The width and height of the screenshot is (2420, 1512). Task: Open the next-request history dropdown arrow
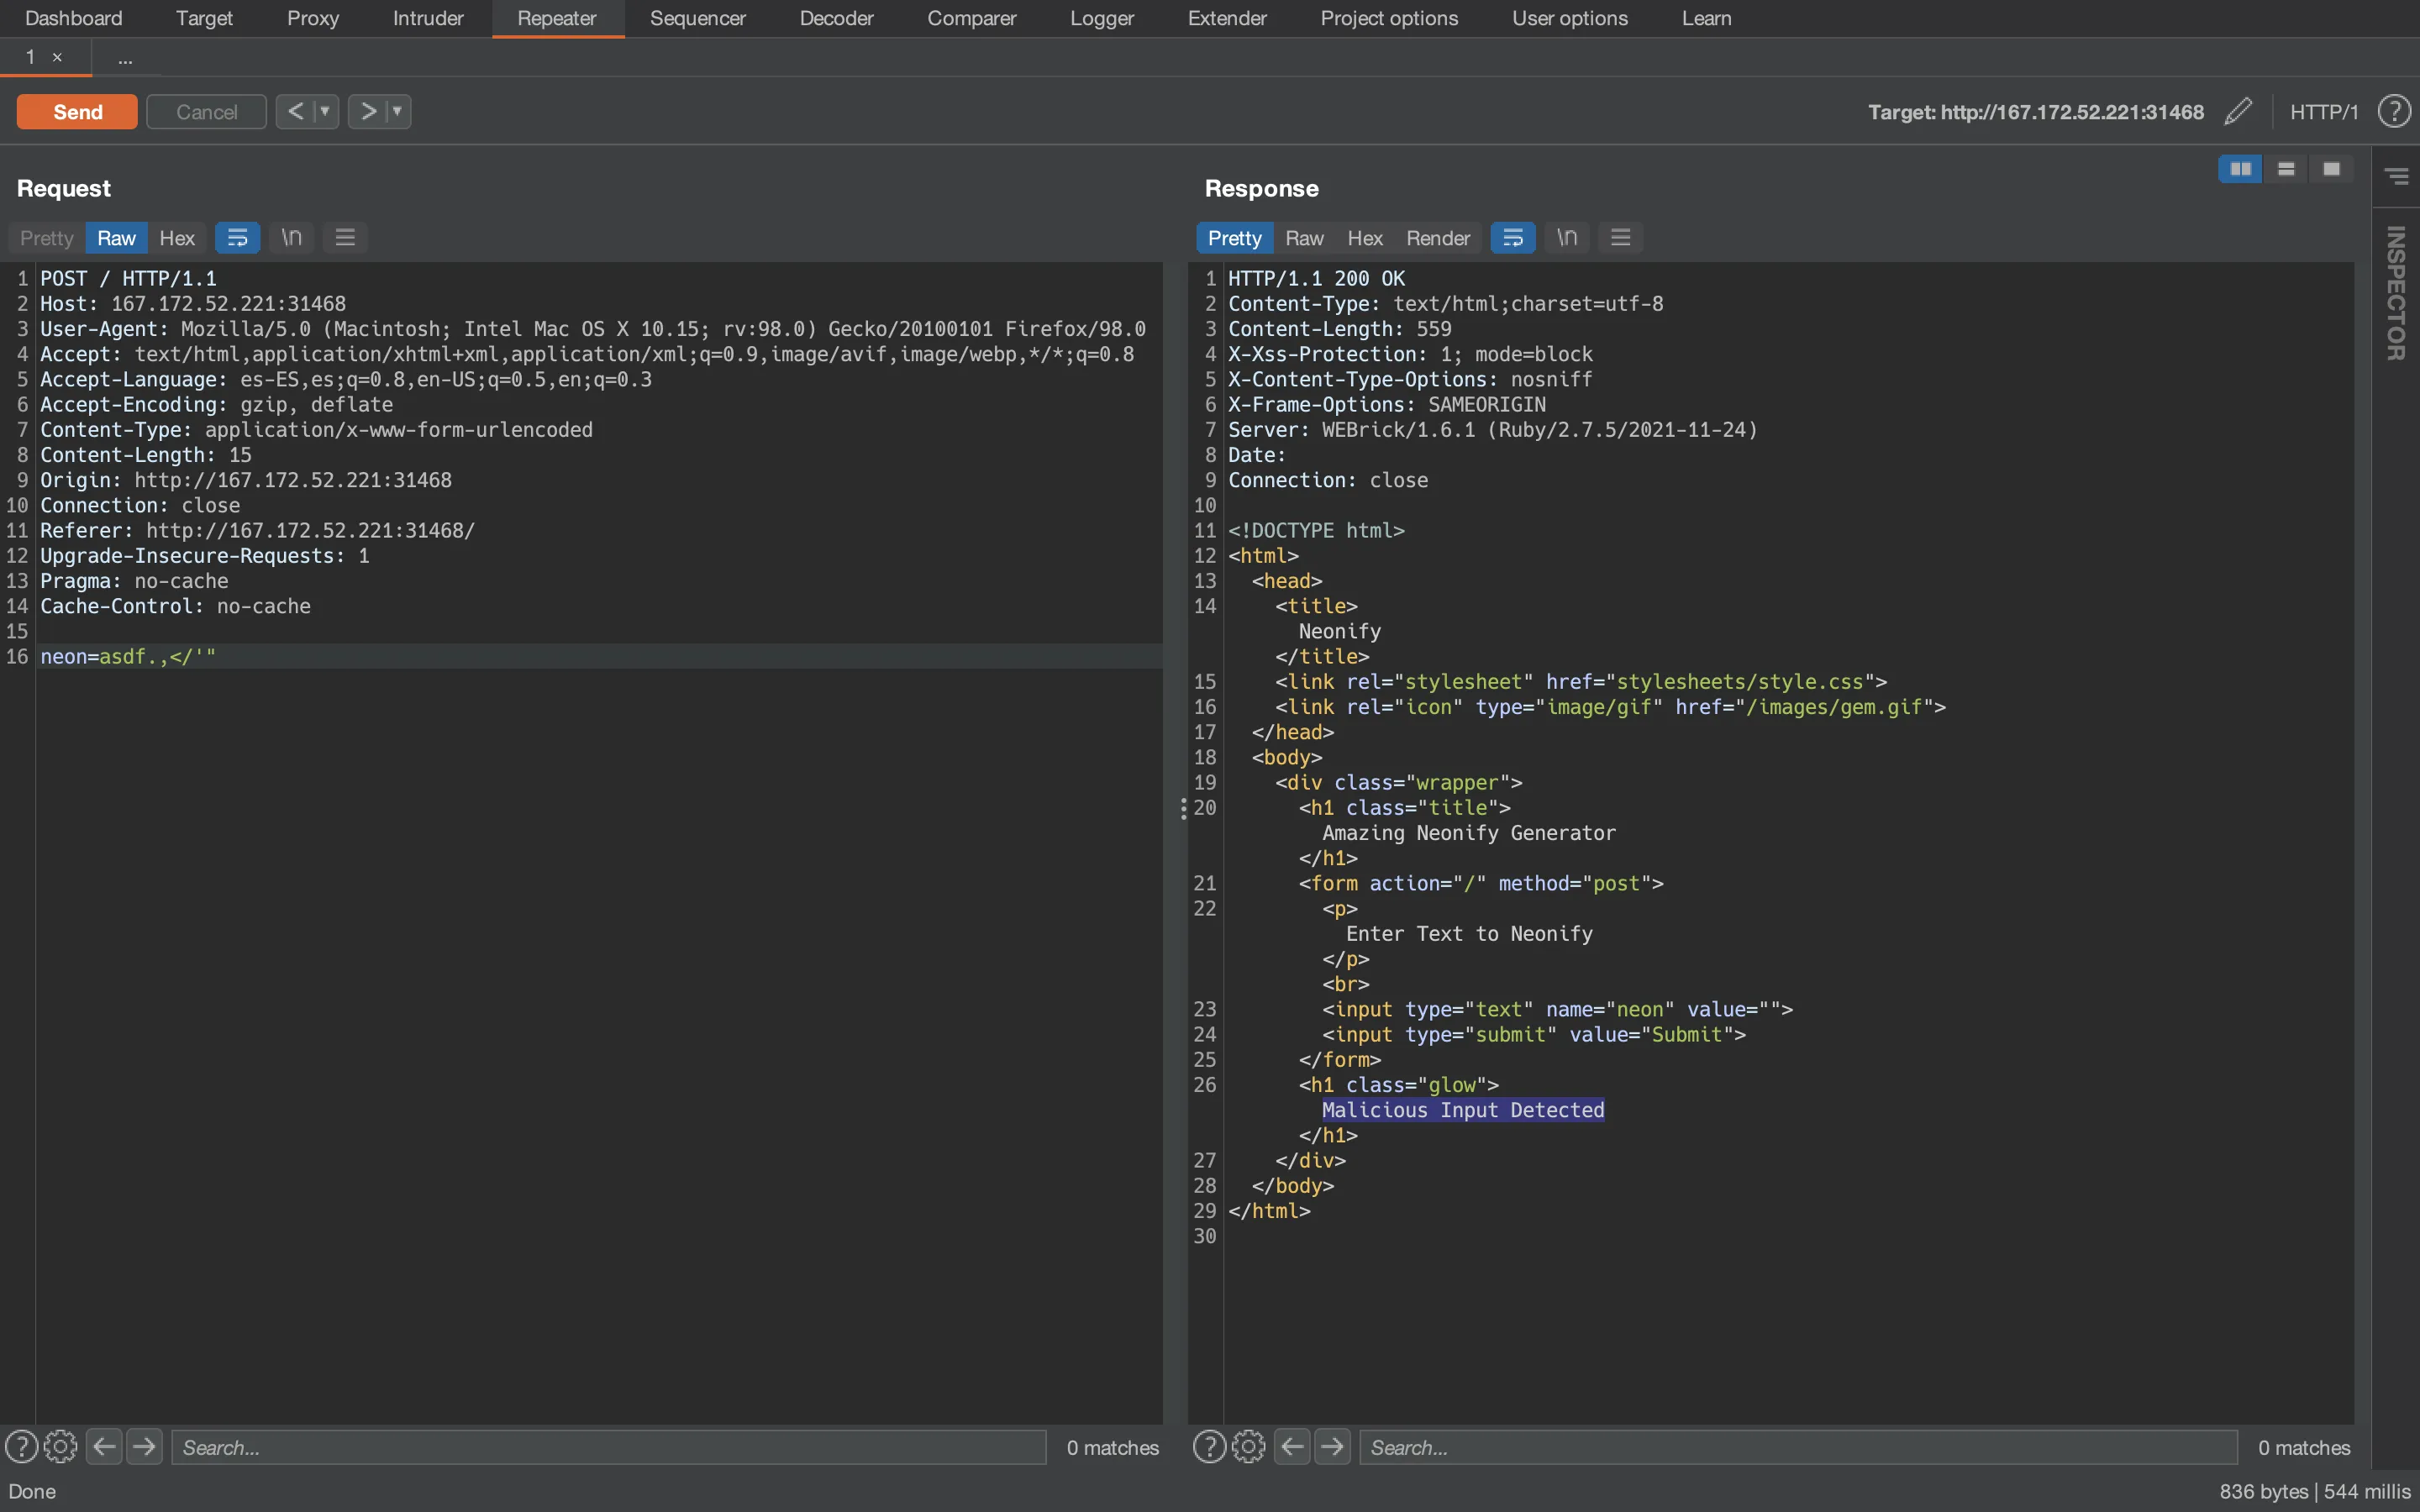click(398, 111)
